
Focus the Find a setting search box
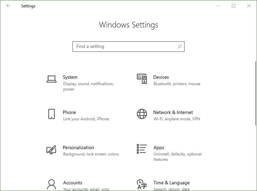tap(125, 47)
